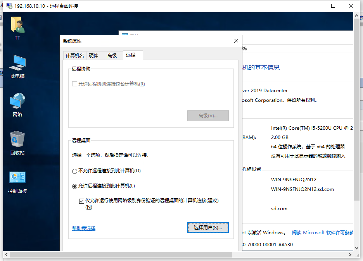Click full name WIN-9NSFNJQ2N12.sd.com text

click(302, 189)
